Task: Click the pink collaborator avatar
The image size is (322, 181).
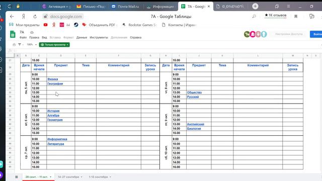Action: 253,34
